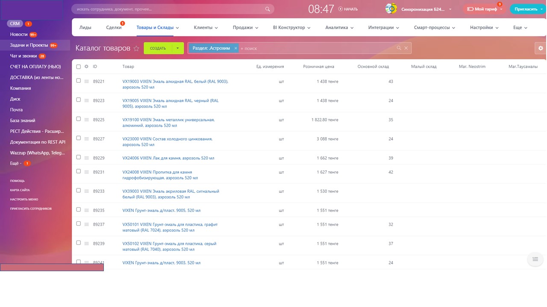This screenshot has height=307, width=547.
Task: Open row menu for product 89231
Action: (x=86, y=172)
